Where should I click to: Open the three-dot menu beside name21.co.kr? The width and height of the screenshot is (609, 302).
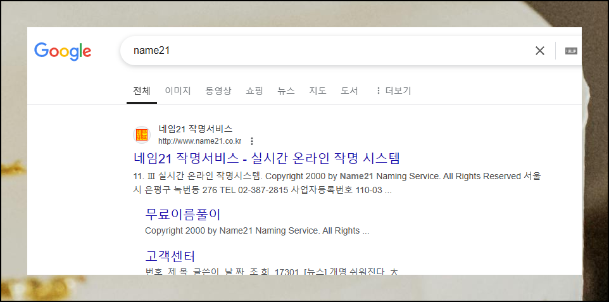(252, 141)
